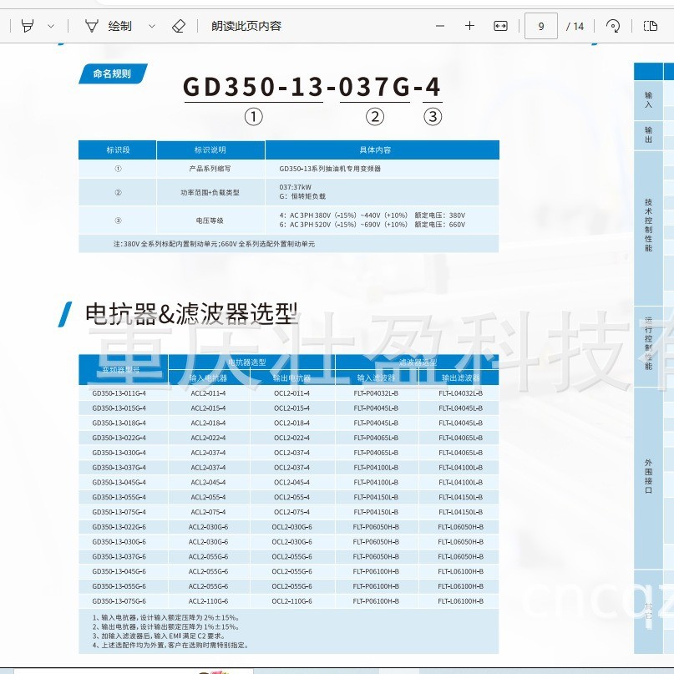Viewport: 674px width, 674px height.
Task: Select the 绘制 drawing tool
Action: pyautogui.click(x=109, y=26)
